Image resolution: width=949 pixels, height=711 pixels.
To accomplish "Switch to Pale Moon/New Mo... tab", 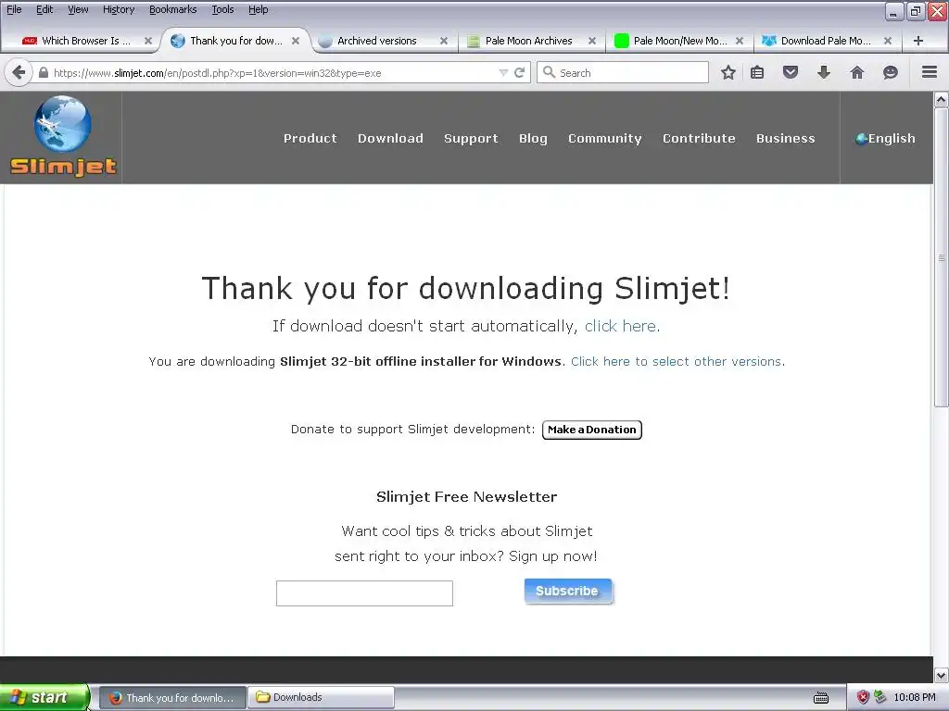I will pos(679,41).
